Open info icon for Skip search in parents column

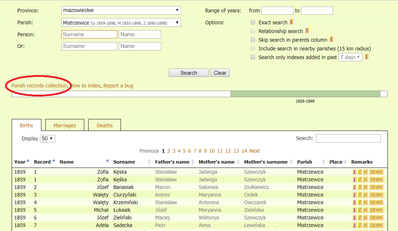click(x=331, y=40)
